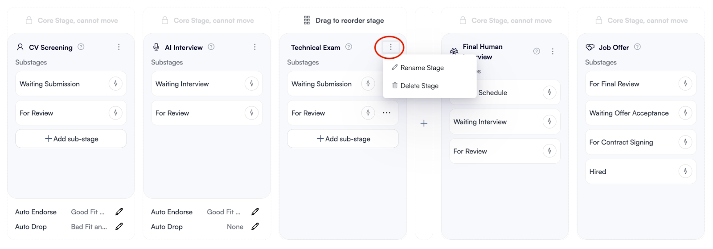The image size is (713, 249).
Task: Click plus to insert new stage
Action: click(424, 124)
